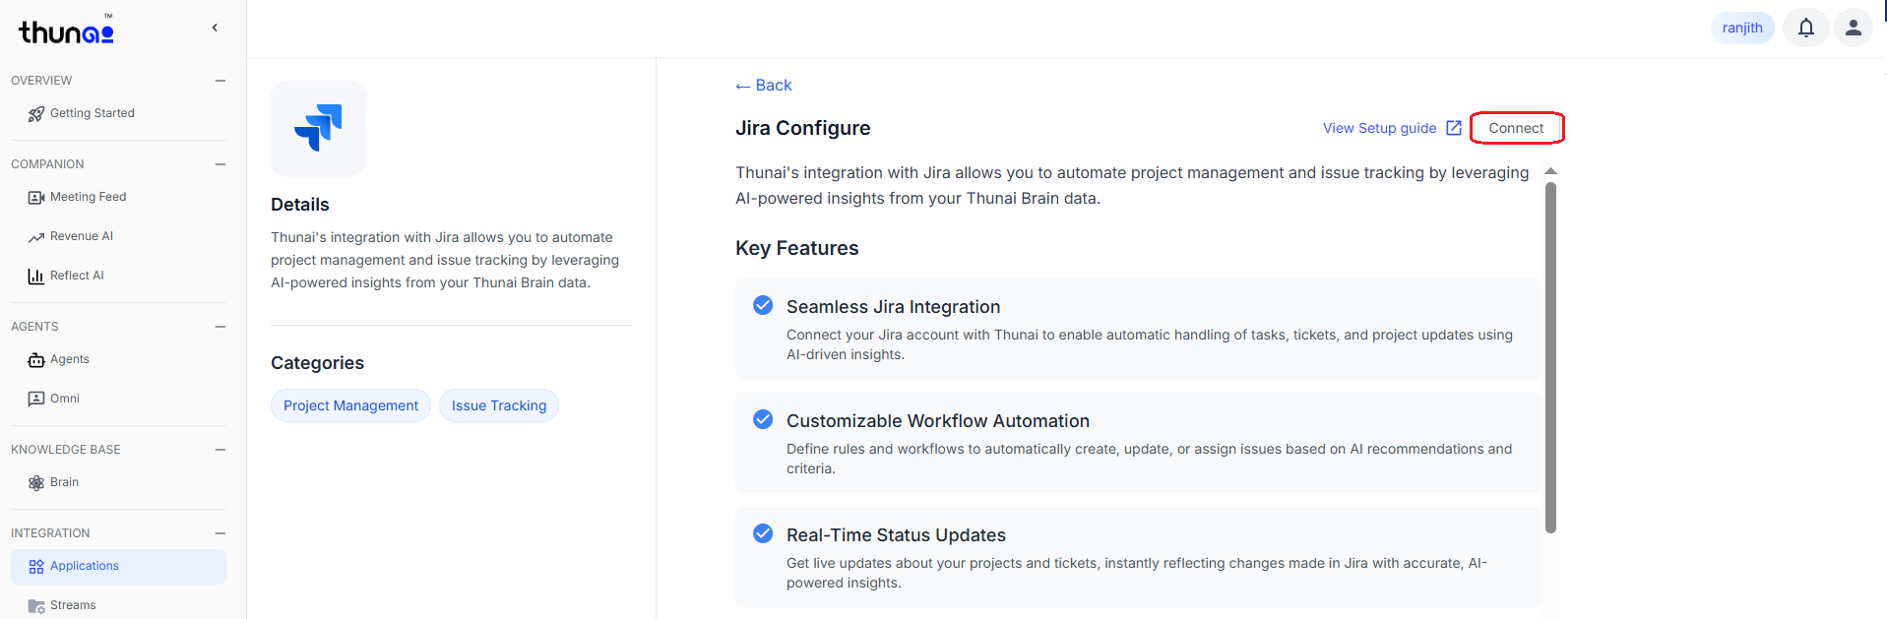Select Applications in the sidebar
Image resolution: width=1887 pixels, height=619 pixels.
coord(118,566)
